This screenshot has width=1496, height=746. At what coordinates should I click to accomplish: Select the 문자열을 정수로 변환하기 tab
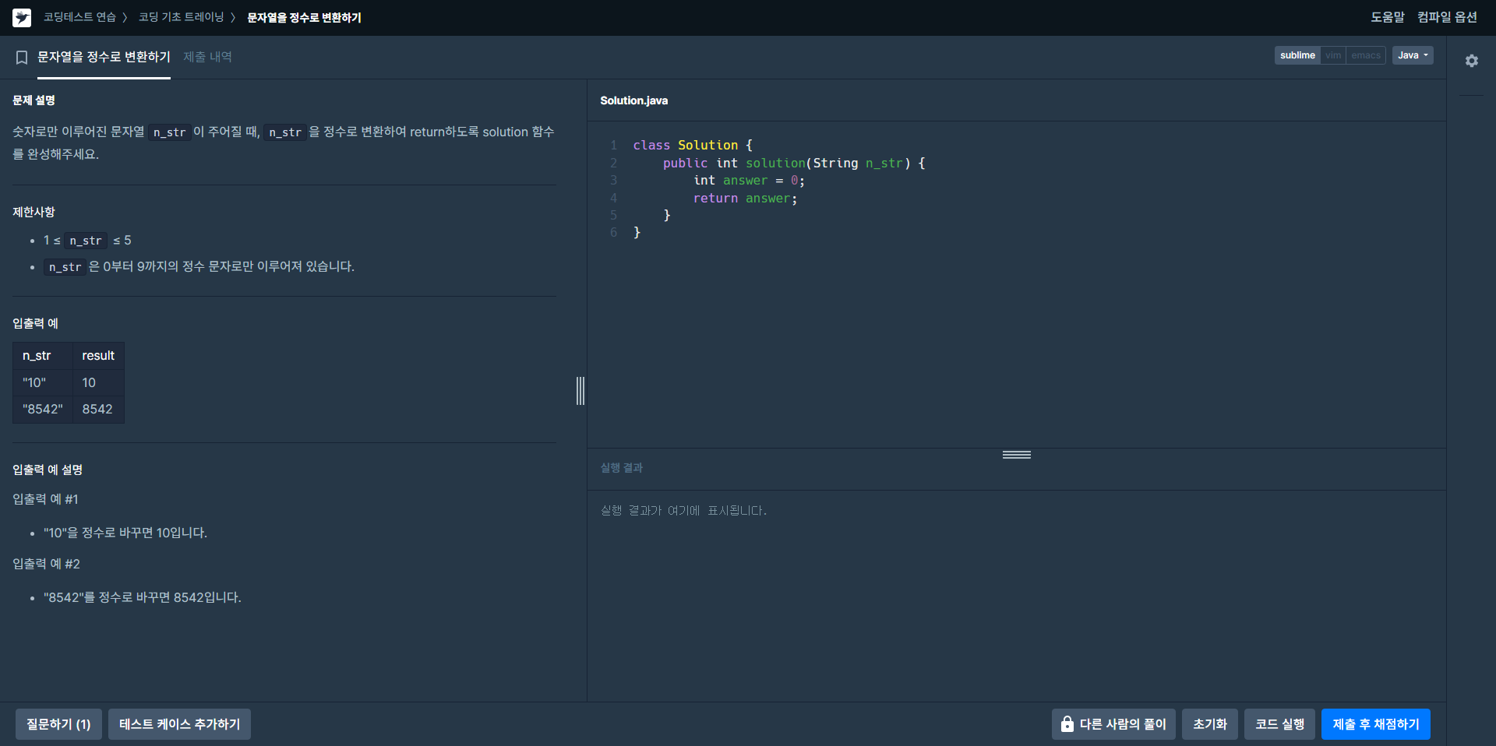(x=104, y=57)
